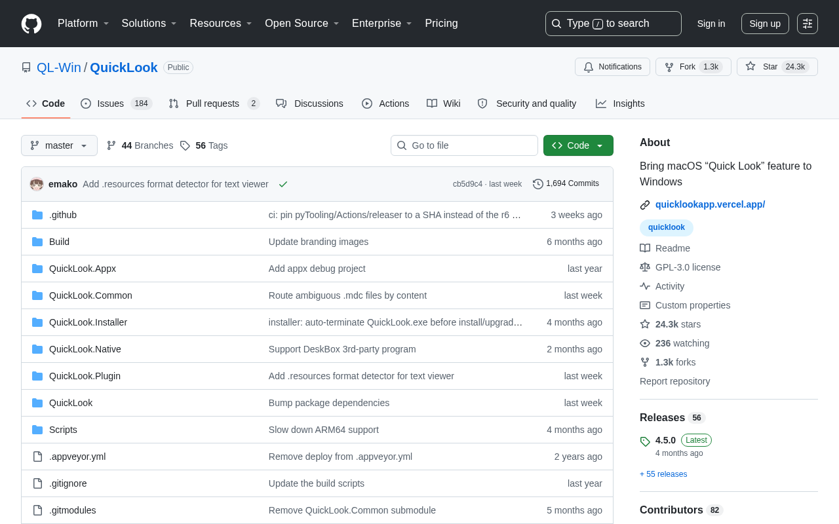The image size is (839, 524).
Task: Open the Pricing page
Action: coord(441,24)
